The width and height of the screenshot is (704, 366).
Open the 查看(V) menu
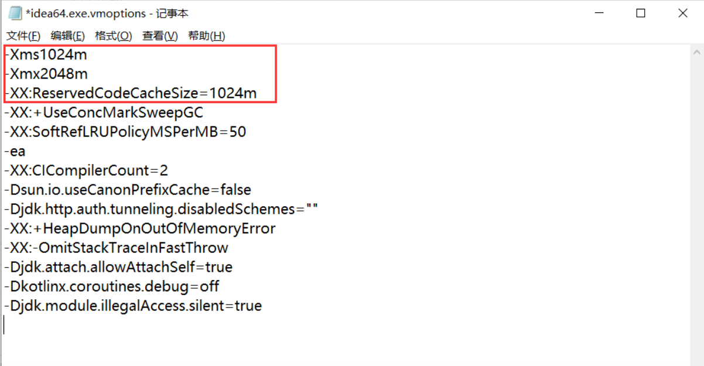pyautogui.click(x=160, y=36)
